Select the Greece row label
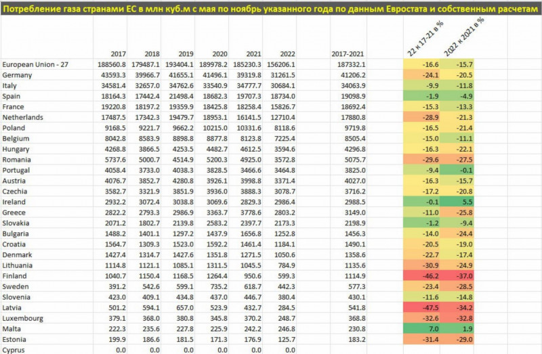The width and height of the screenshot is (542, 354). (x=14, y=213)
